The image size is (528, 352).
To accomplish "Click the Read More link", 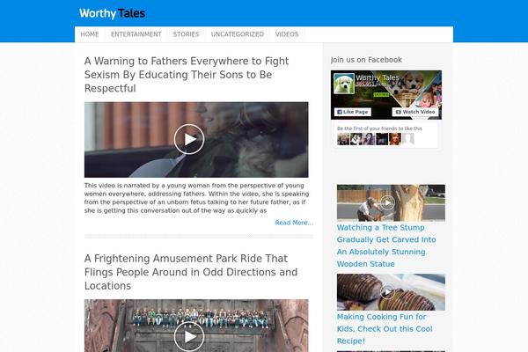I will coord(294,223).
